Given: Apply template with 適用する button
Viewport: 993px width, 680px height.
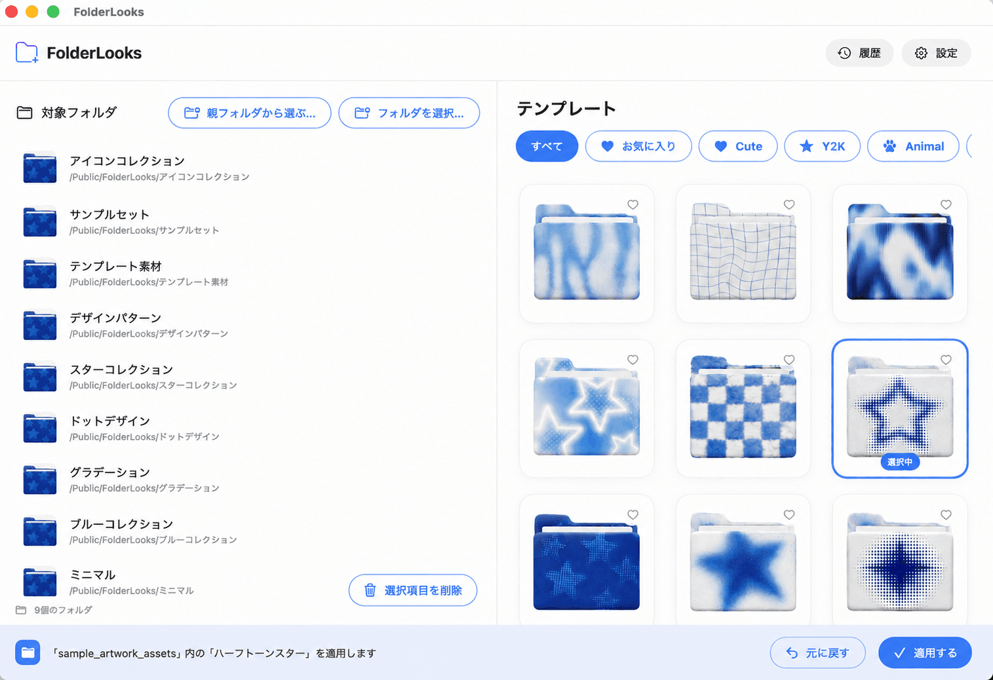Looking at the screenshot, I should [925, 652].
